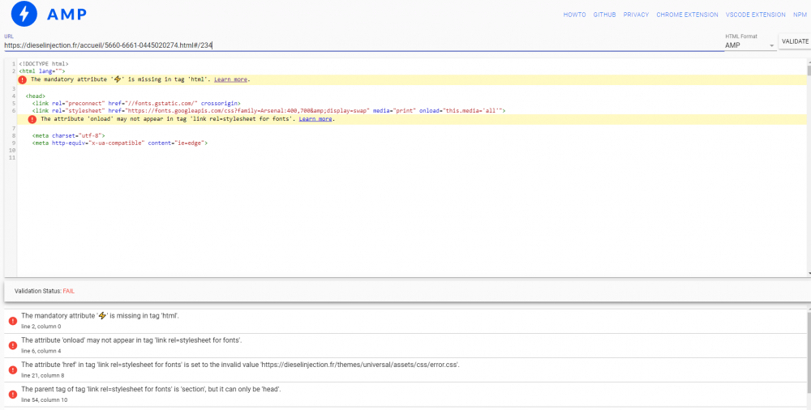The height and width of the screenshot is (410, 811).
Task: Click the <head> tag code line
Action: (x=35, y=96)
